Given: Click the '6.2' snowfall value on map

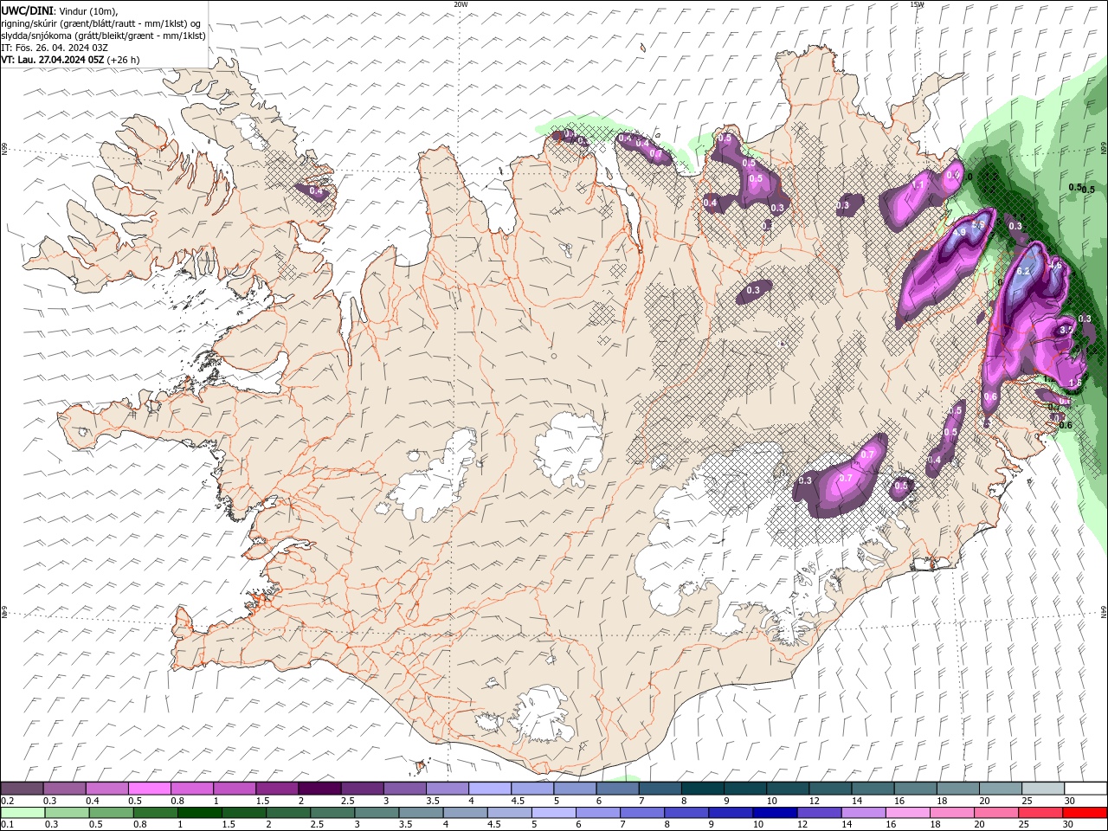Looking at the screenshot, I should (x=1023, y=271).
